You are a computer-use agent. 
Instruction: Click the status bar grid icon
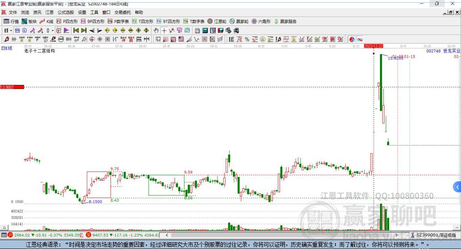[4, 235]
